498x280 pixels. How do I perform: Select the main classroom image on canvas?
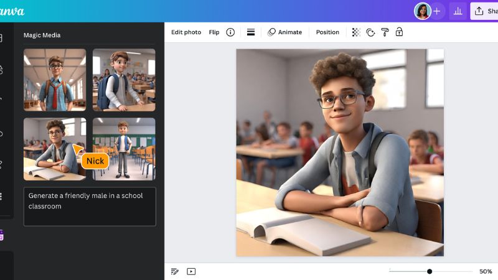tap(340, 152)
